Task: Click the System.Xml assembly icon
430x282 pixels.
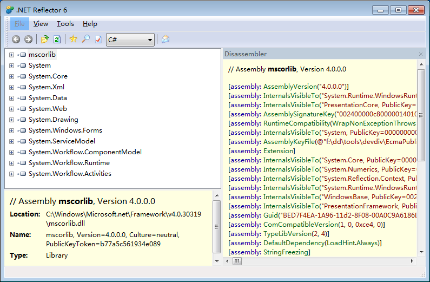Action: 22,87
